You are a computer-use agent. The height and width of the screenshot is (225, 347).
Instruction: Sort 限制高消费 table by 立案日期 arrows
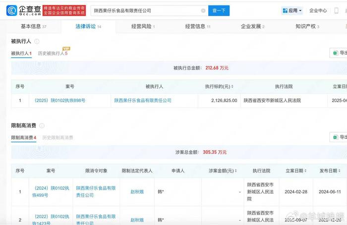pos(305,171)
